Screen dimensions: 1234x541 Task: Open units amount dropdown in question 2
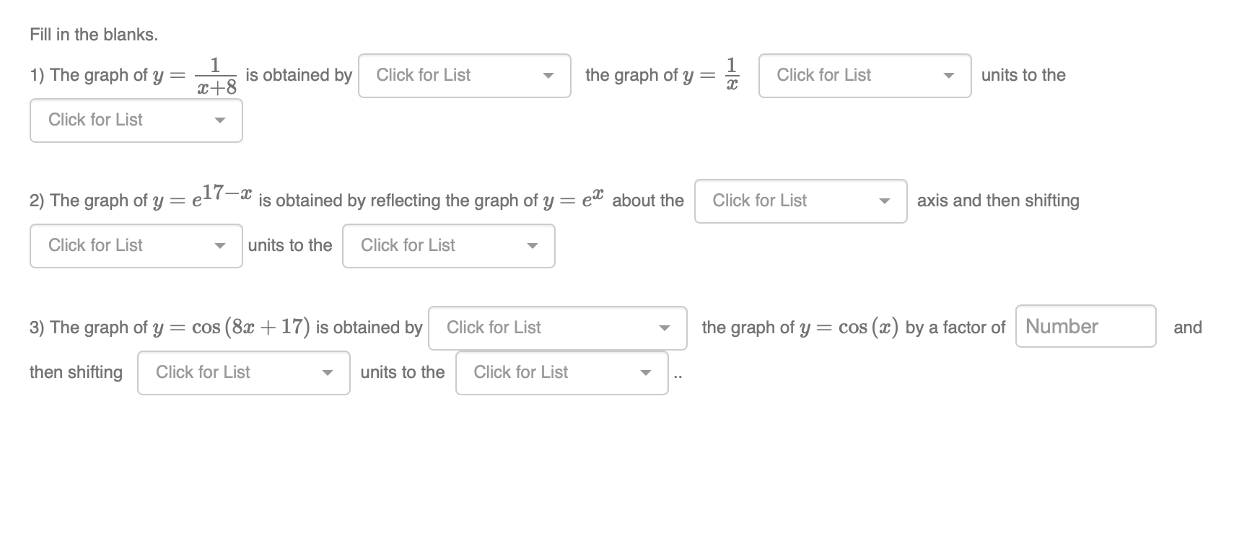(x=136, y=246)
